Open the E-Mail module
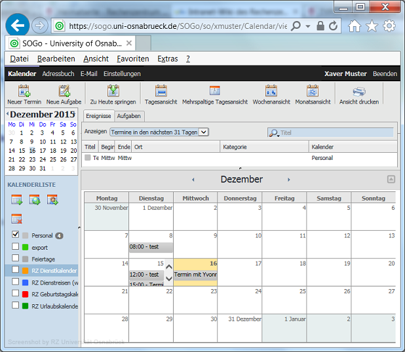405x352 pixels. 89,73
